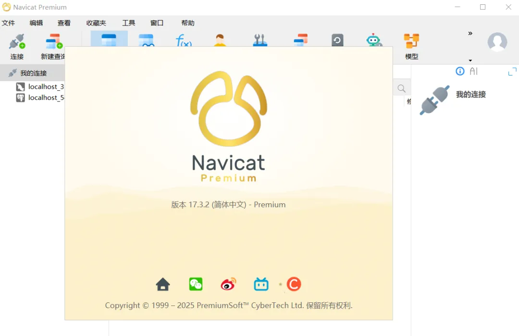The height and width of the screenshot is (336, 519).
Task: Click the Connection (连接) plug icon
Action: (x=17, y=41)
